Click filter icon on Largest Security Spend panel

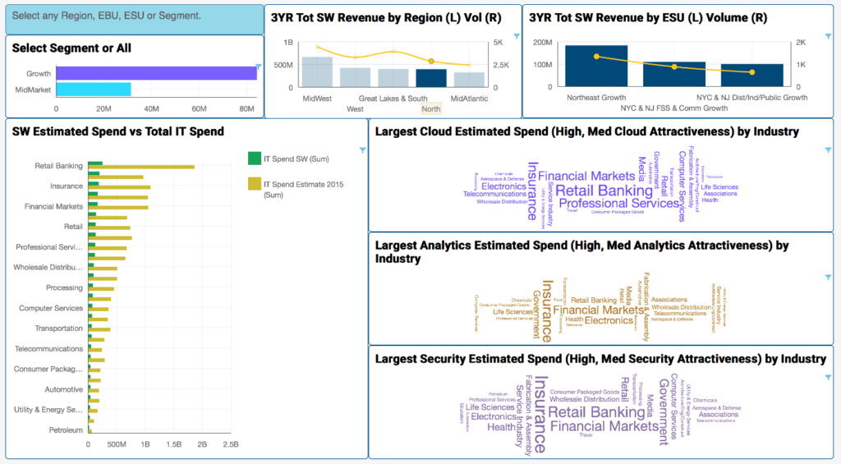(x=828, y=378)
